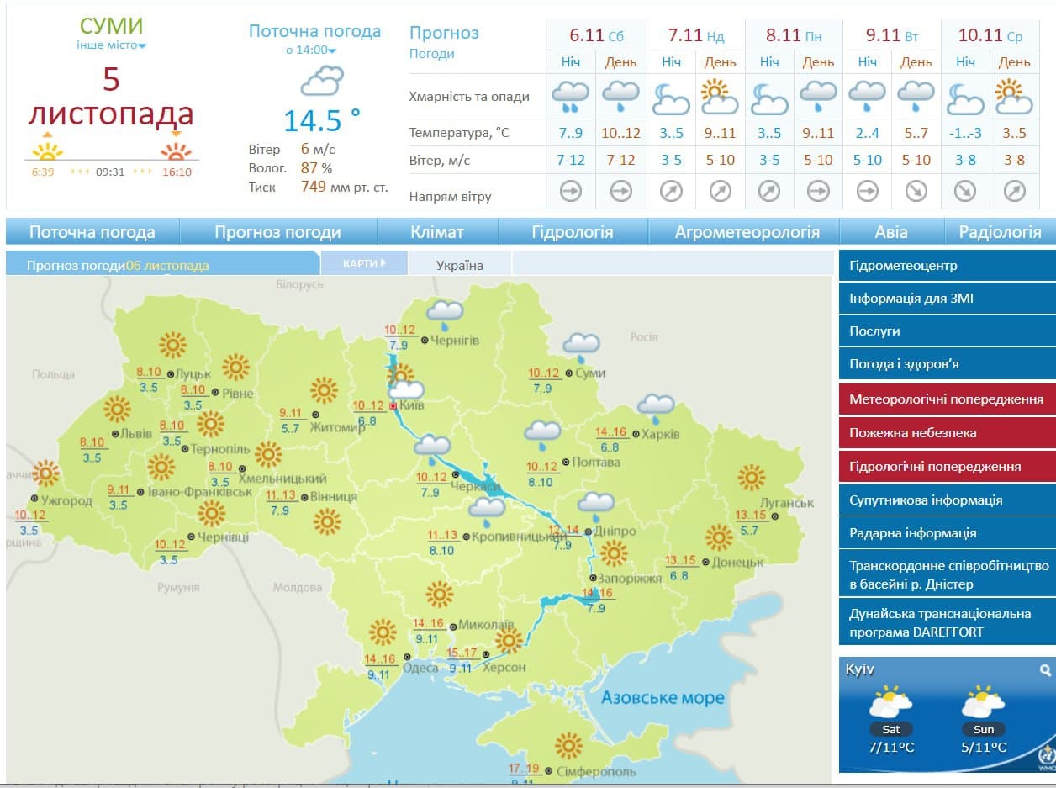Screen dimensions: 1056x788
Task: Click the Київ city marker on map
Action: click(x=393, y=405)
